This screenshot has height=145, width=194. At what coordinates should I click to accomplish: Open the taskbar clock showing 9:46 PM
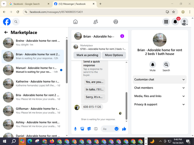tap(178, 141)
